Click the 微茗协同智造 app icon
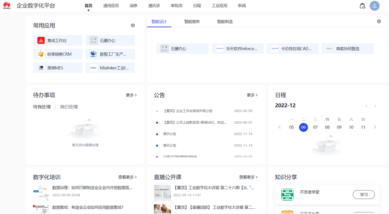The width and height of the screenshot is (389, 214). (x=330, y=49)
